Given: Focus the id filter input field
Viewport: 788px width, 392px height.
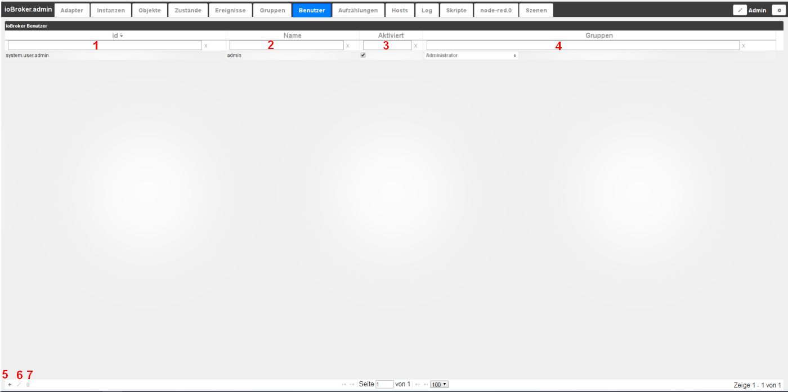Looking at the screenshot, I should (x=105, y=46).
